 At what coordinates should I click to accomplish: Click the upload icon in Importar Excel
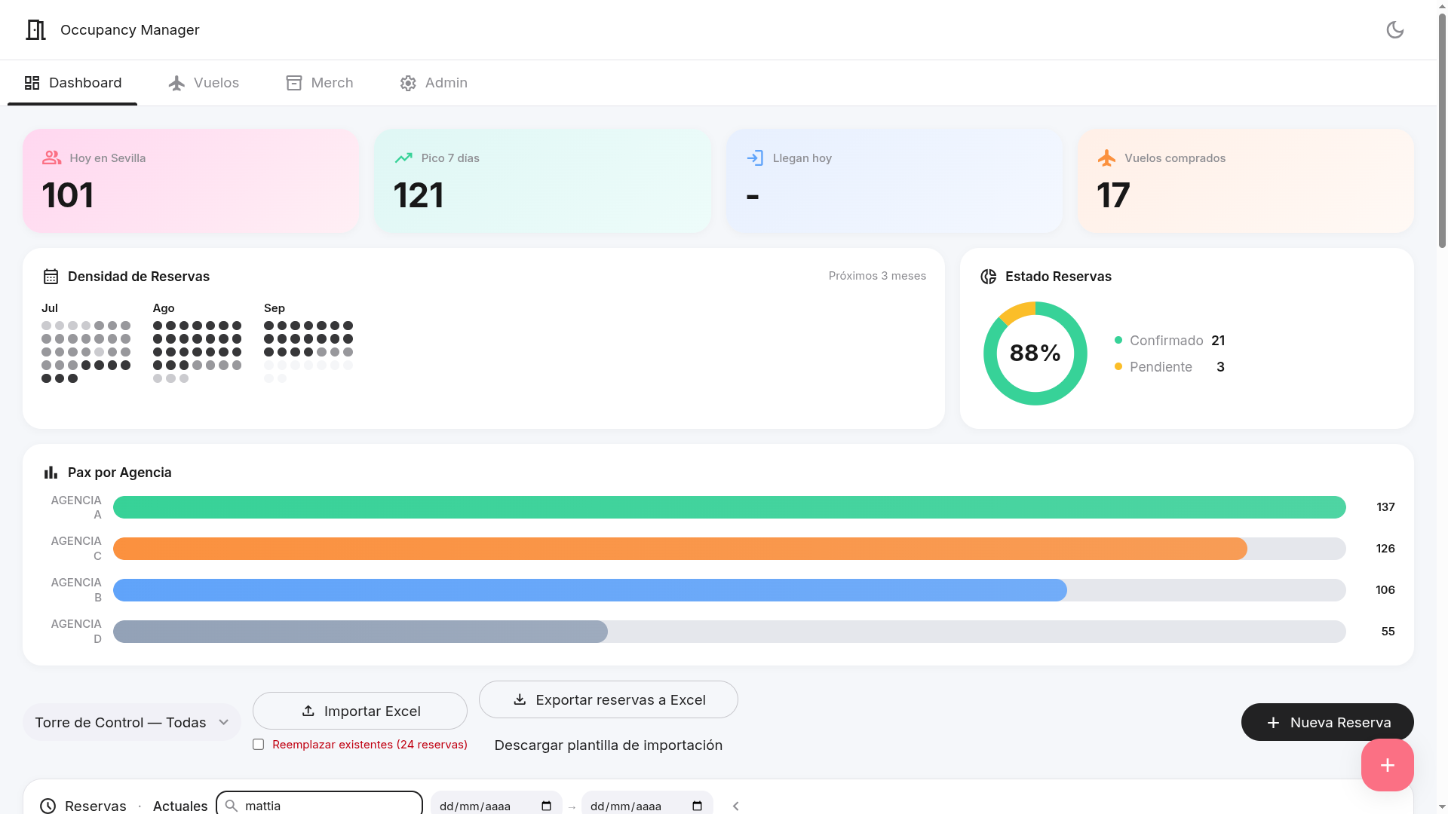click(308, 711)
